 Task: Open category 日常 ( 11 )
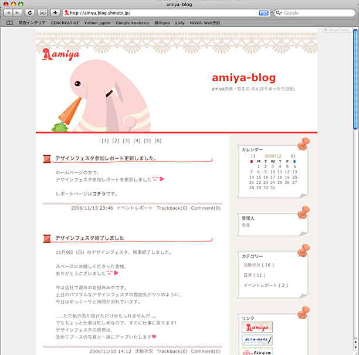pos(255,275)
